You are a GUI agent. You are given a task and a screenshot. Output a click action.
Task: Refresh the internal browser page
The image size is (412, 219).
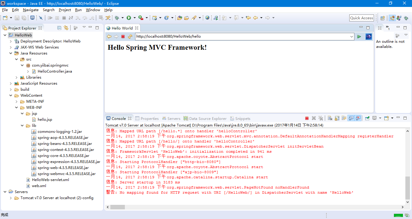[x=130, y=36]
